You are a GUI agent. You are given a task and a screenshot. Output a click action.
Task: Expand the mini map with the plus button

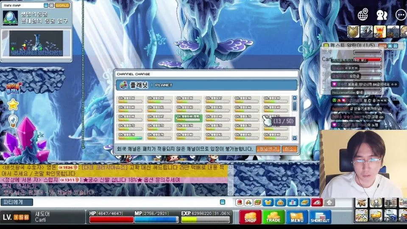[51, 5]
